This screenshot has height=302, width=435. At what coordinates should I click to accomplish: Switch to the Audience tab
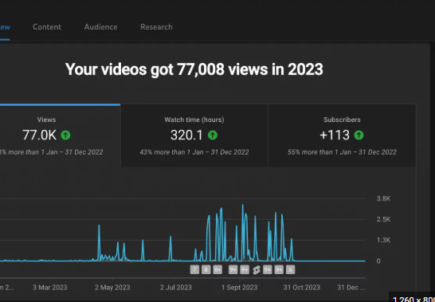[x=100, y=27]
